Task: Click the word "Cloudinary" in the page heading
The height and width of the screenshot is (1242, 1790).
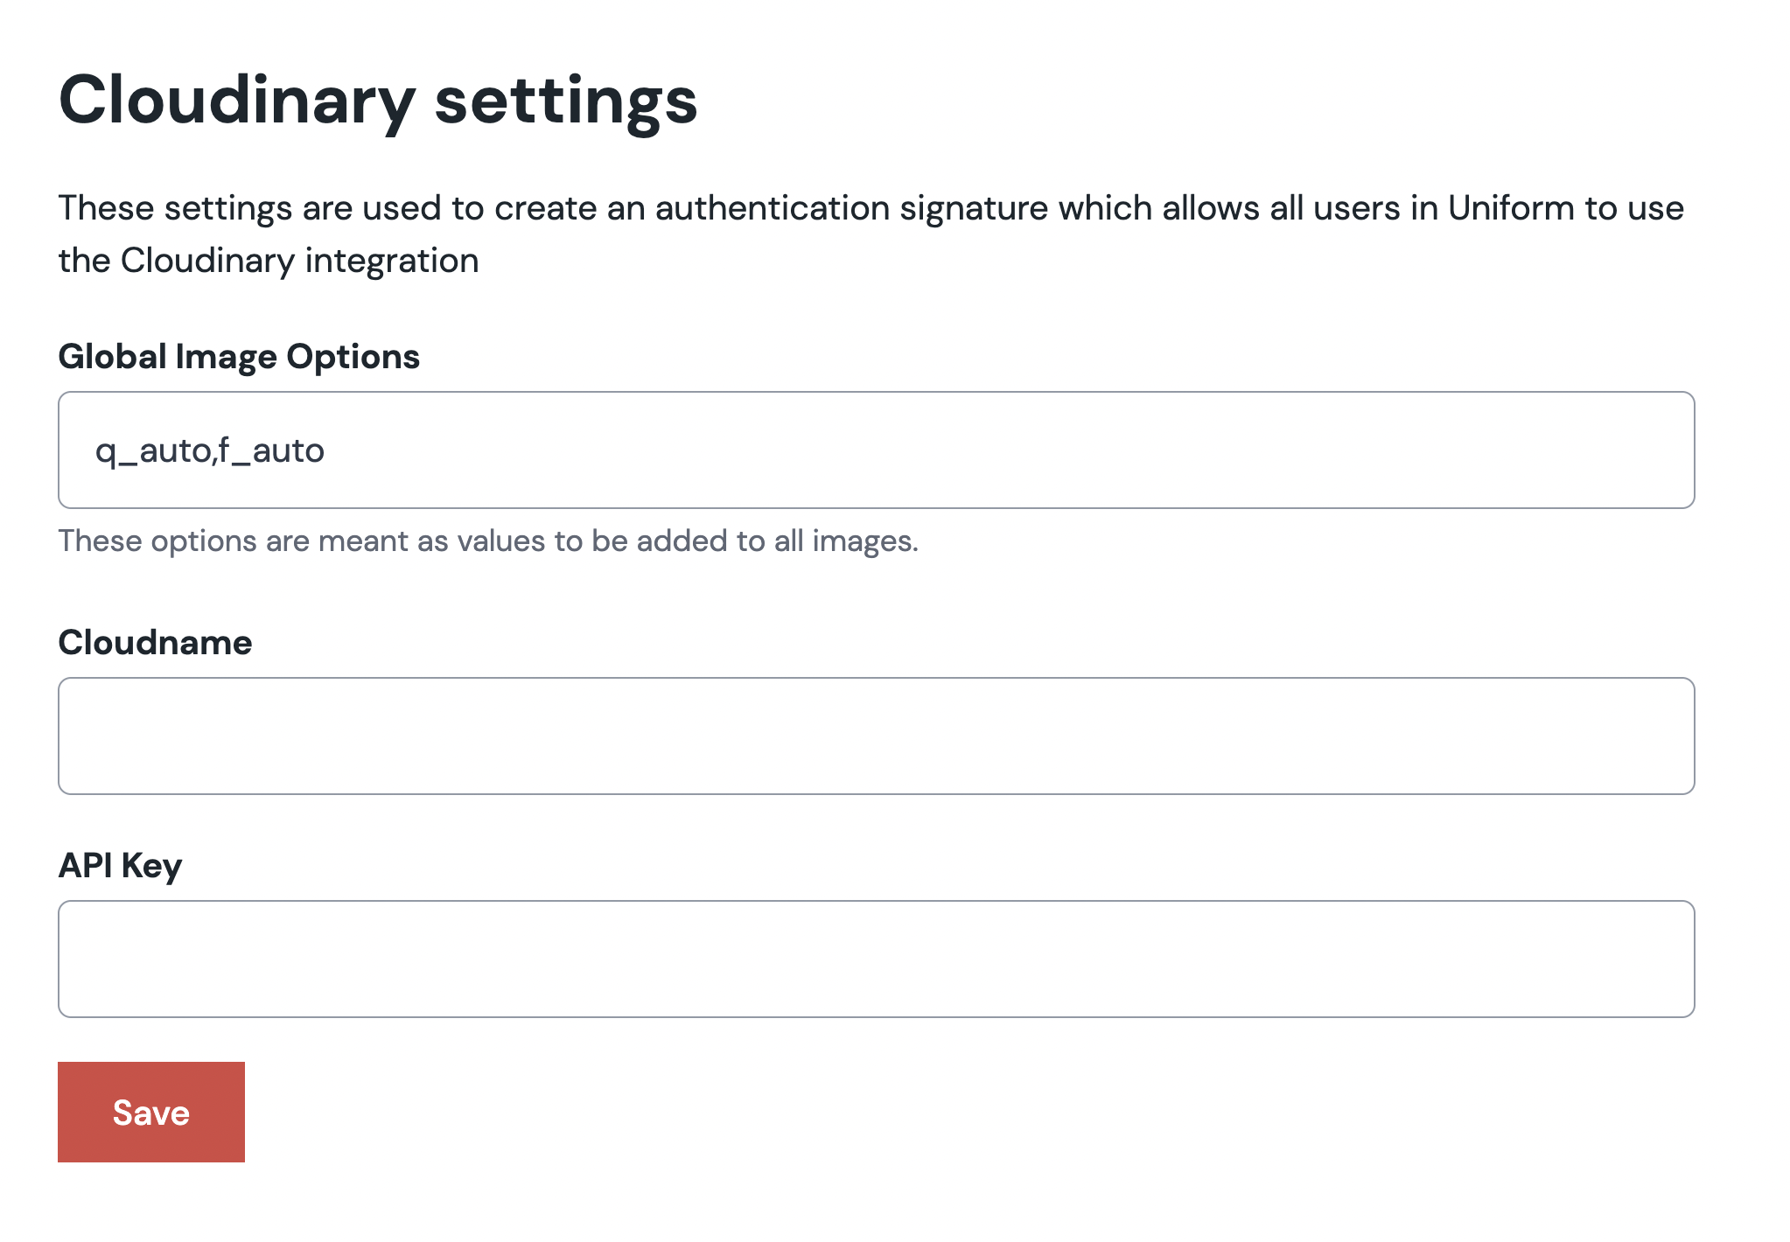Action: point(236,101)
